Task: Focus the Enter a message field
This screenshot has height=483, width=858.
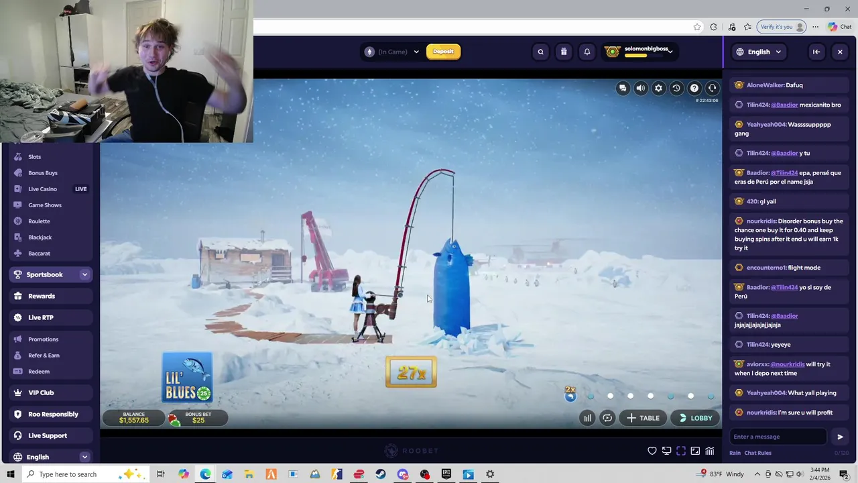Action: [778, 437]
